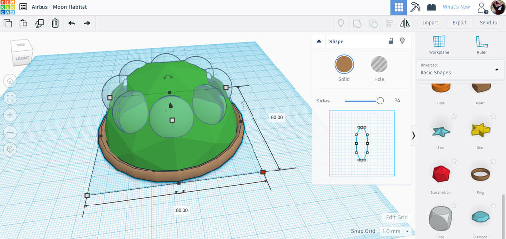
Task: Open the Snap Grid dropdown
Action: pos(395,231)
